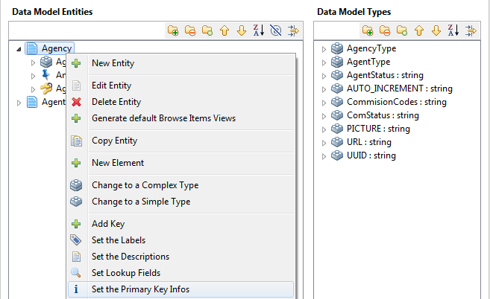Click expand-all icon in Data Model Entities toolbar

(x=173, y=30)
